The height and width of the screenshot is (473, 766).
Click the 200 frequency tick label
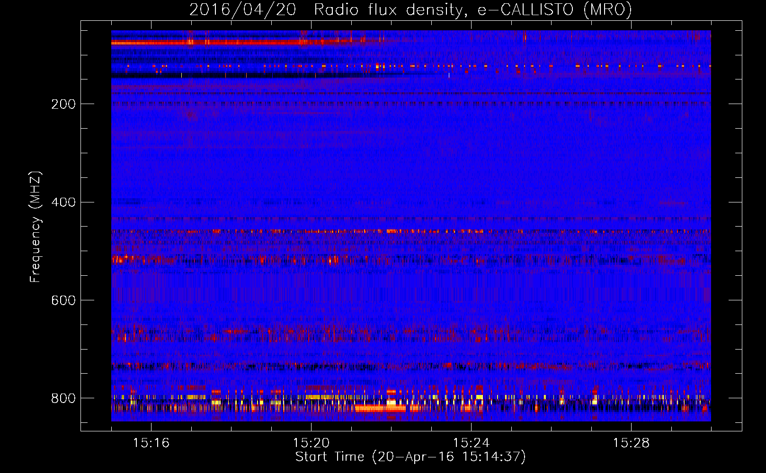63,104
